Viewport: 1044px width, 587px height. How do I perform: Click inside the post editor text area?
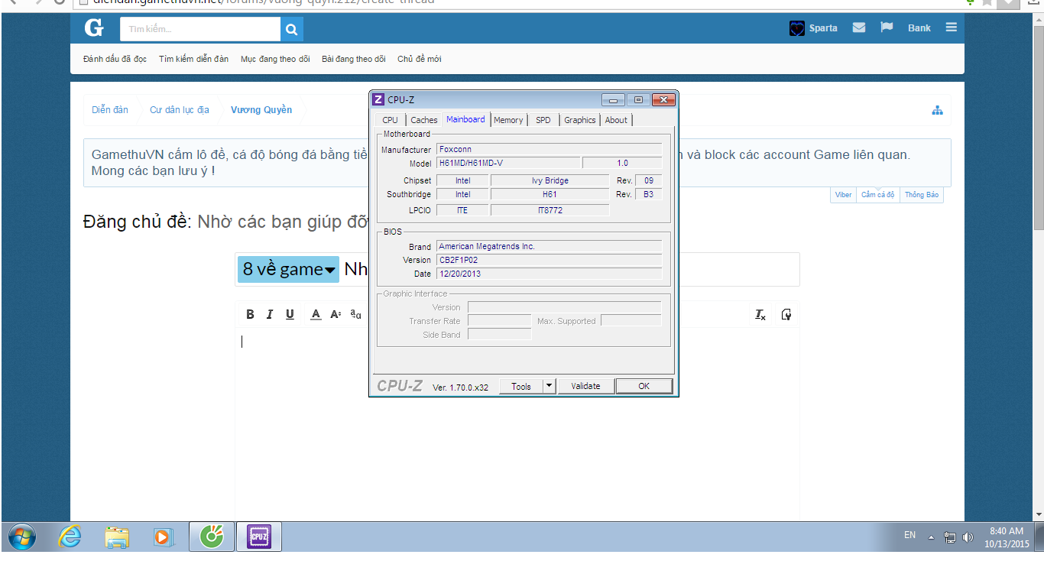[517, 424]
